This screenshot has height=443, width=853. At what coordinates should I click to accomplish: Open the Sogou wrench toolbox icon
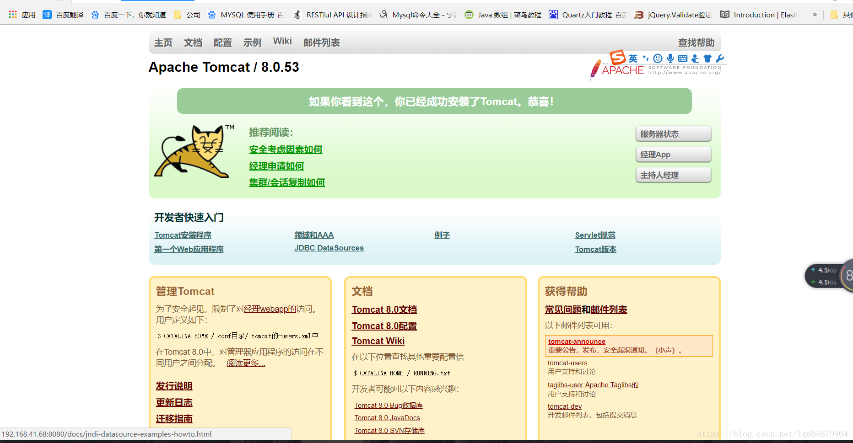(x=720, y=59)
